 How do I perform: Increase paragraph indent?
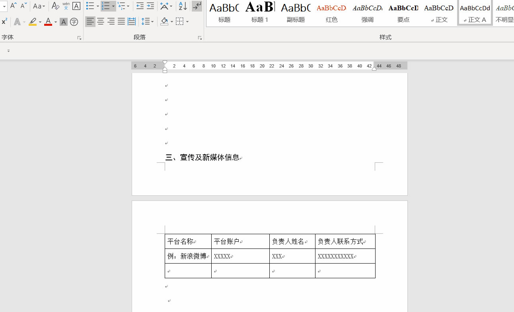[x=150, y=6]
